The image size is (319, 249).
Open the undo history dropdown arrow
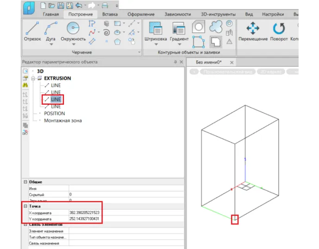[x=85, y=6]
